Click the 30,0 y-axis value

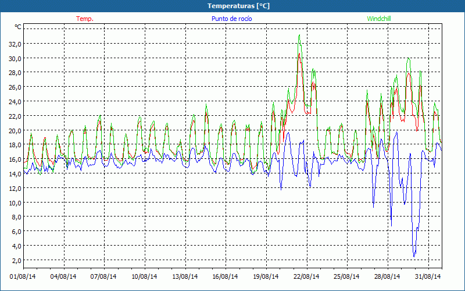15,59
